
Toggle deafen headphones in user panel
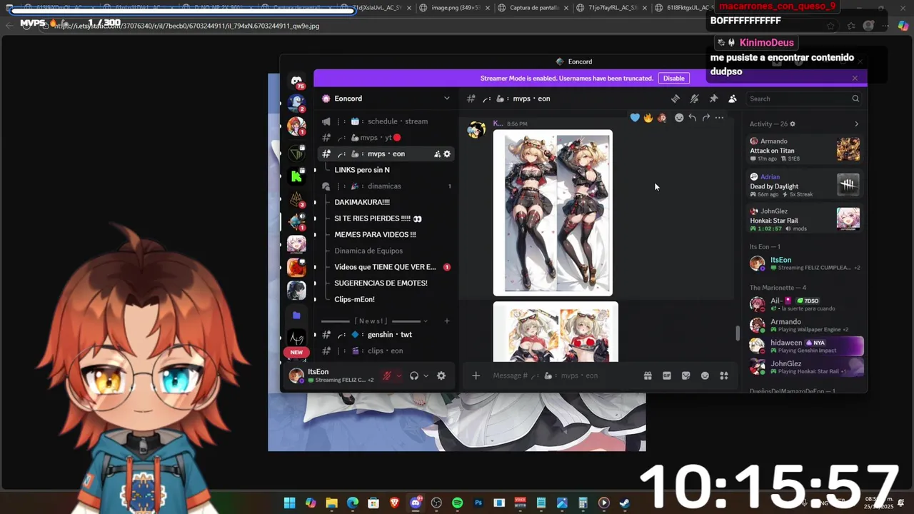414,376
